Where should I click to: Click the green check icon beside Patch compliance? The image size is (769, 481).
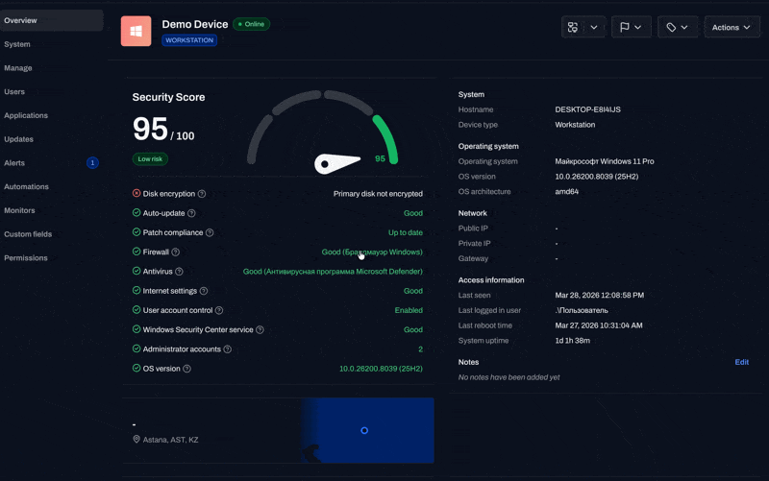click(136, 231)
